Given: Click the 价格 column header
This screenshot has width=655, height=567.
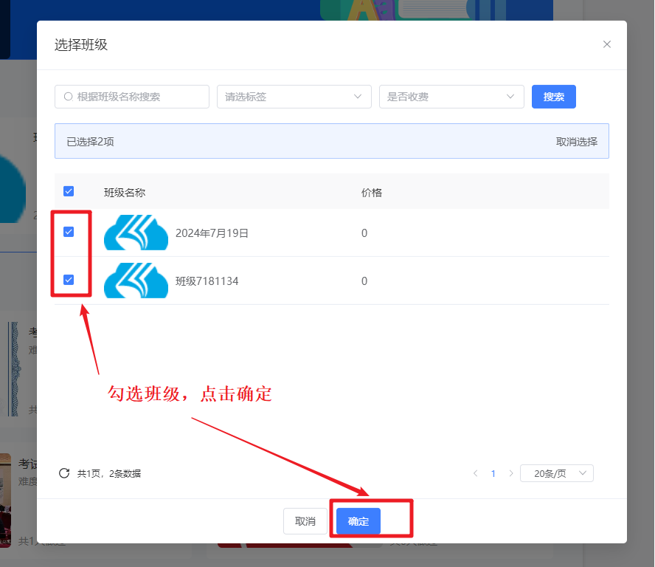Looking at the screenshot, I should pyautogui.click(x=371, y=193).
